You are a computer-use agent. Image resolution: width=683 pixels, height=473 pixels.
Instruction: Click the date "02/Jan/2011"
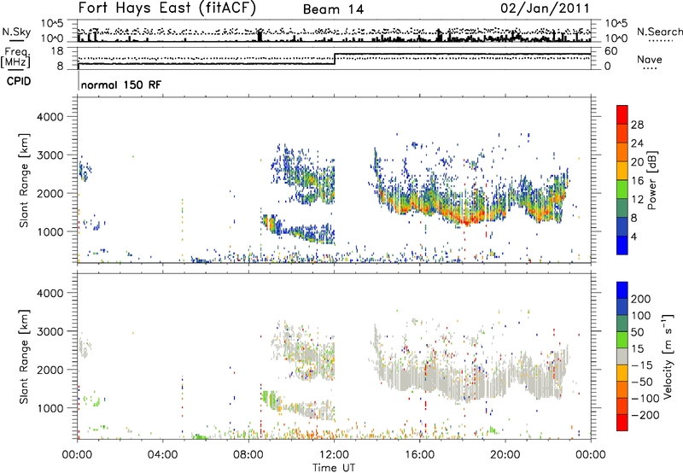(x=545, y=8)
